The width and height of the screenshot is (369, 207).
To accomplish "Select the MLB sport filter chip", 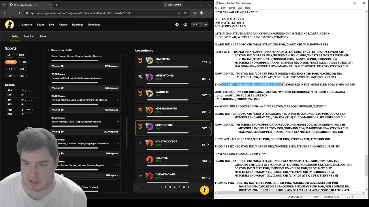I will [22, 55].
